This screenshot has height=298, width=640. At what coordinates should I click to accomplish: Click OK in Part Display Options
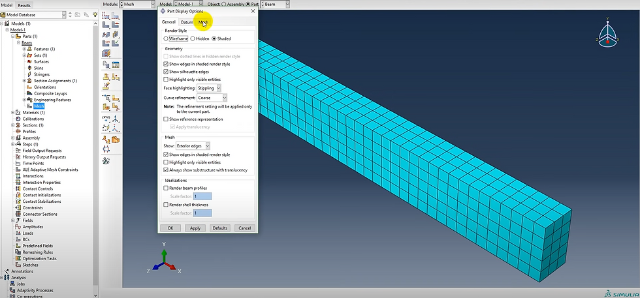point(170,228)
